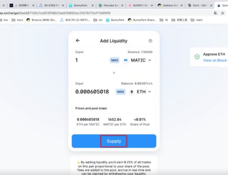Click the translate page icon in address bar
The width and height of the screenshot is (228, 175).
pyautogui.click(x=215, y=13)
